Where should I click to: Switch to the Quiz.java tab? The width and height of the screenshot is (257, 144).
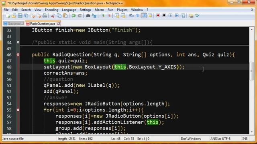pos(13,24)
